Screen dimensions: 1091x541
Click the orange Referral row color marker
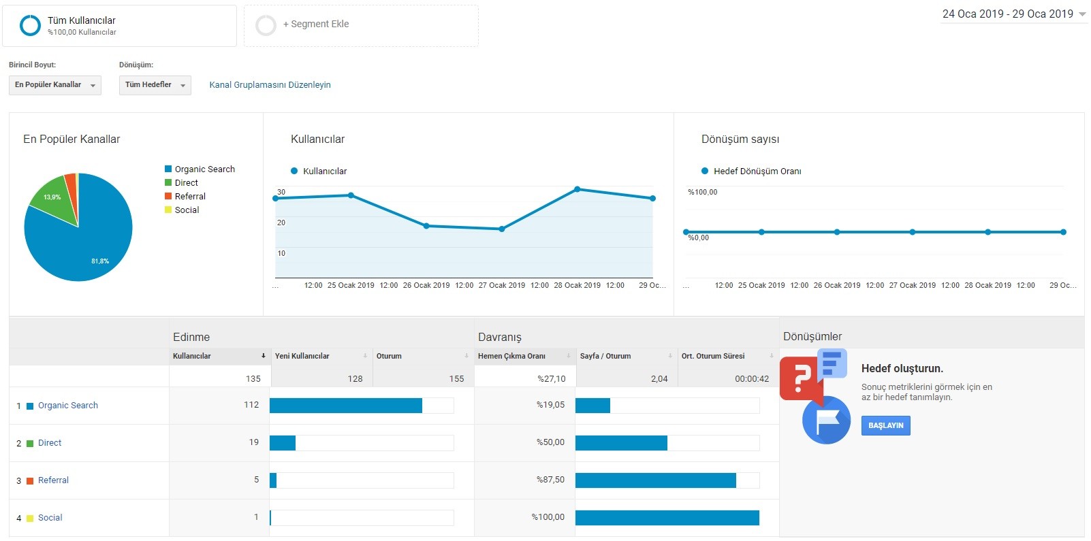tap(30, 481)
